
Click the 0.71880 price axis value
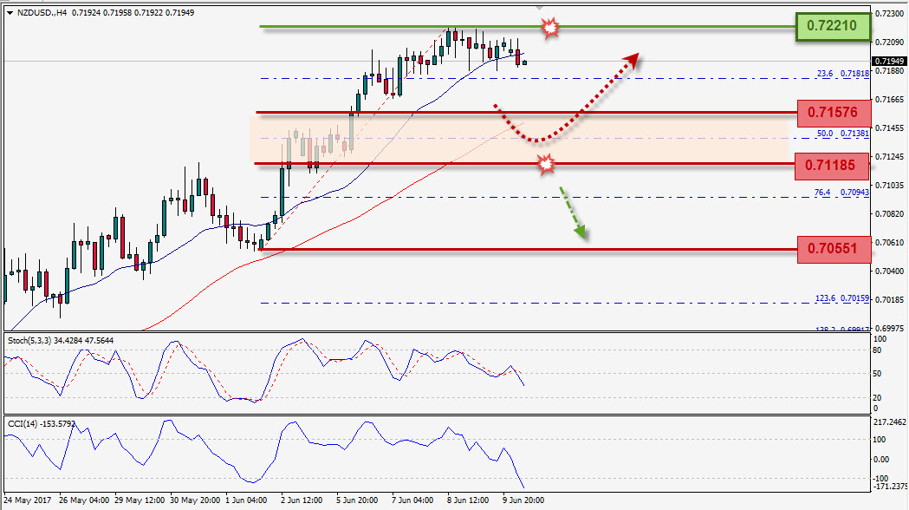889,71
